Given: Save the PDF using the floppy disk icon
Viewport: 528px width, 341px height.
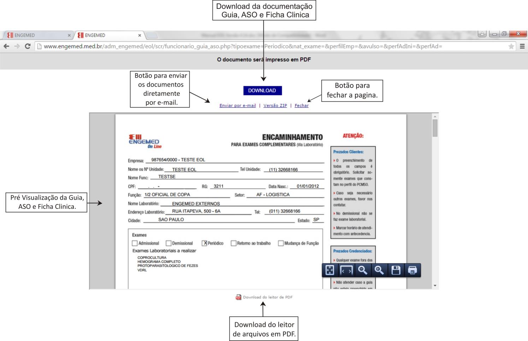Looking at the screenshot, I should click(x=396, y=270).
